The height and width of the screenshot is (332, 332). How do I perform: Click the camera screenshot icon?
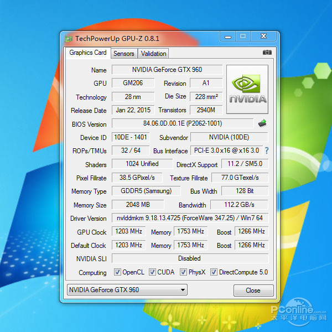[x=267, y=53]
